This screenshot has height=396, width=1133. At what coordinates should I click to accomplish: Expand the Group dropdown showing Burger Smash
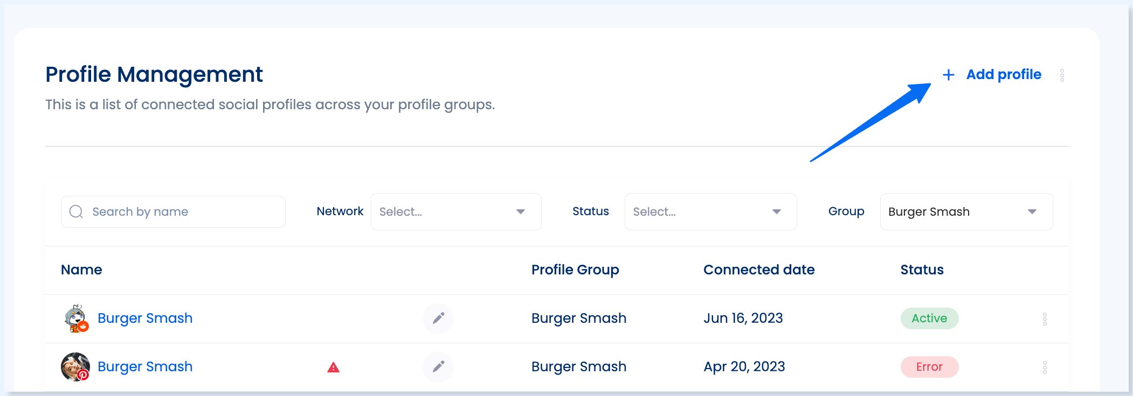click(x=966, y=211)
